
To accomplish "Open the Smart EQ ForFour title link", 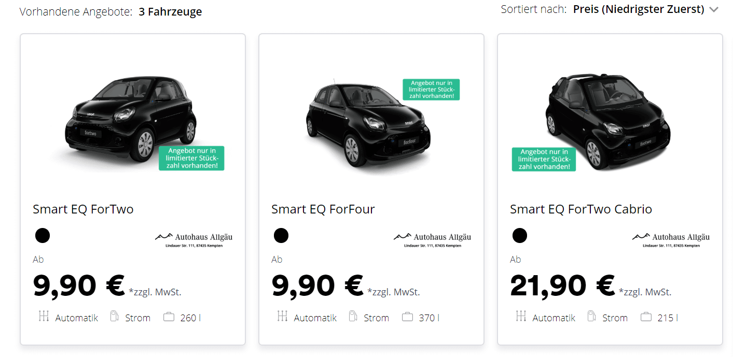I will [323, 209].
